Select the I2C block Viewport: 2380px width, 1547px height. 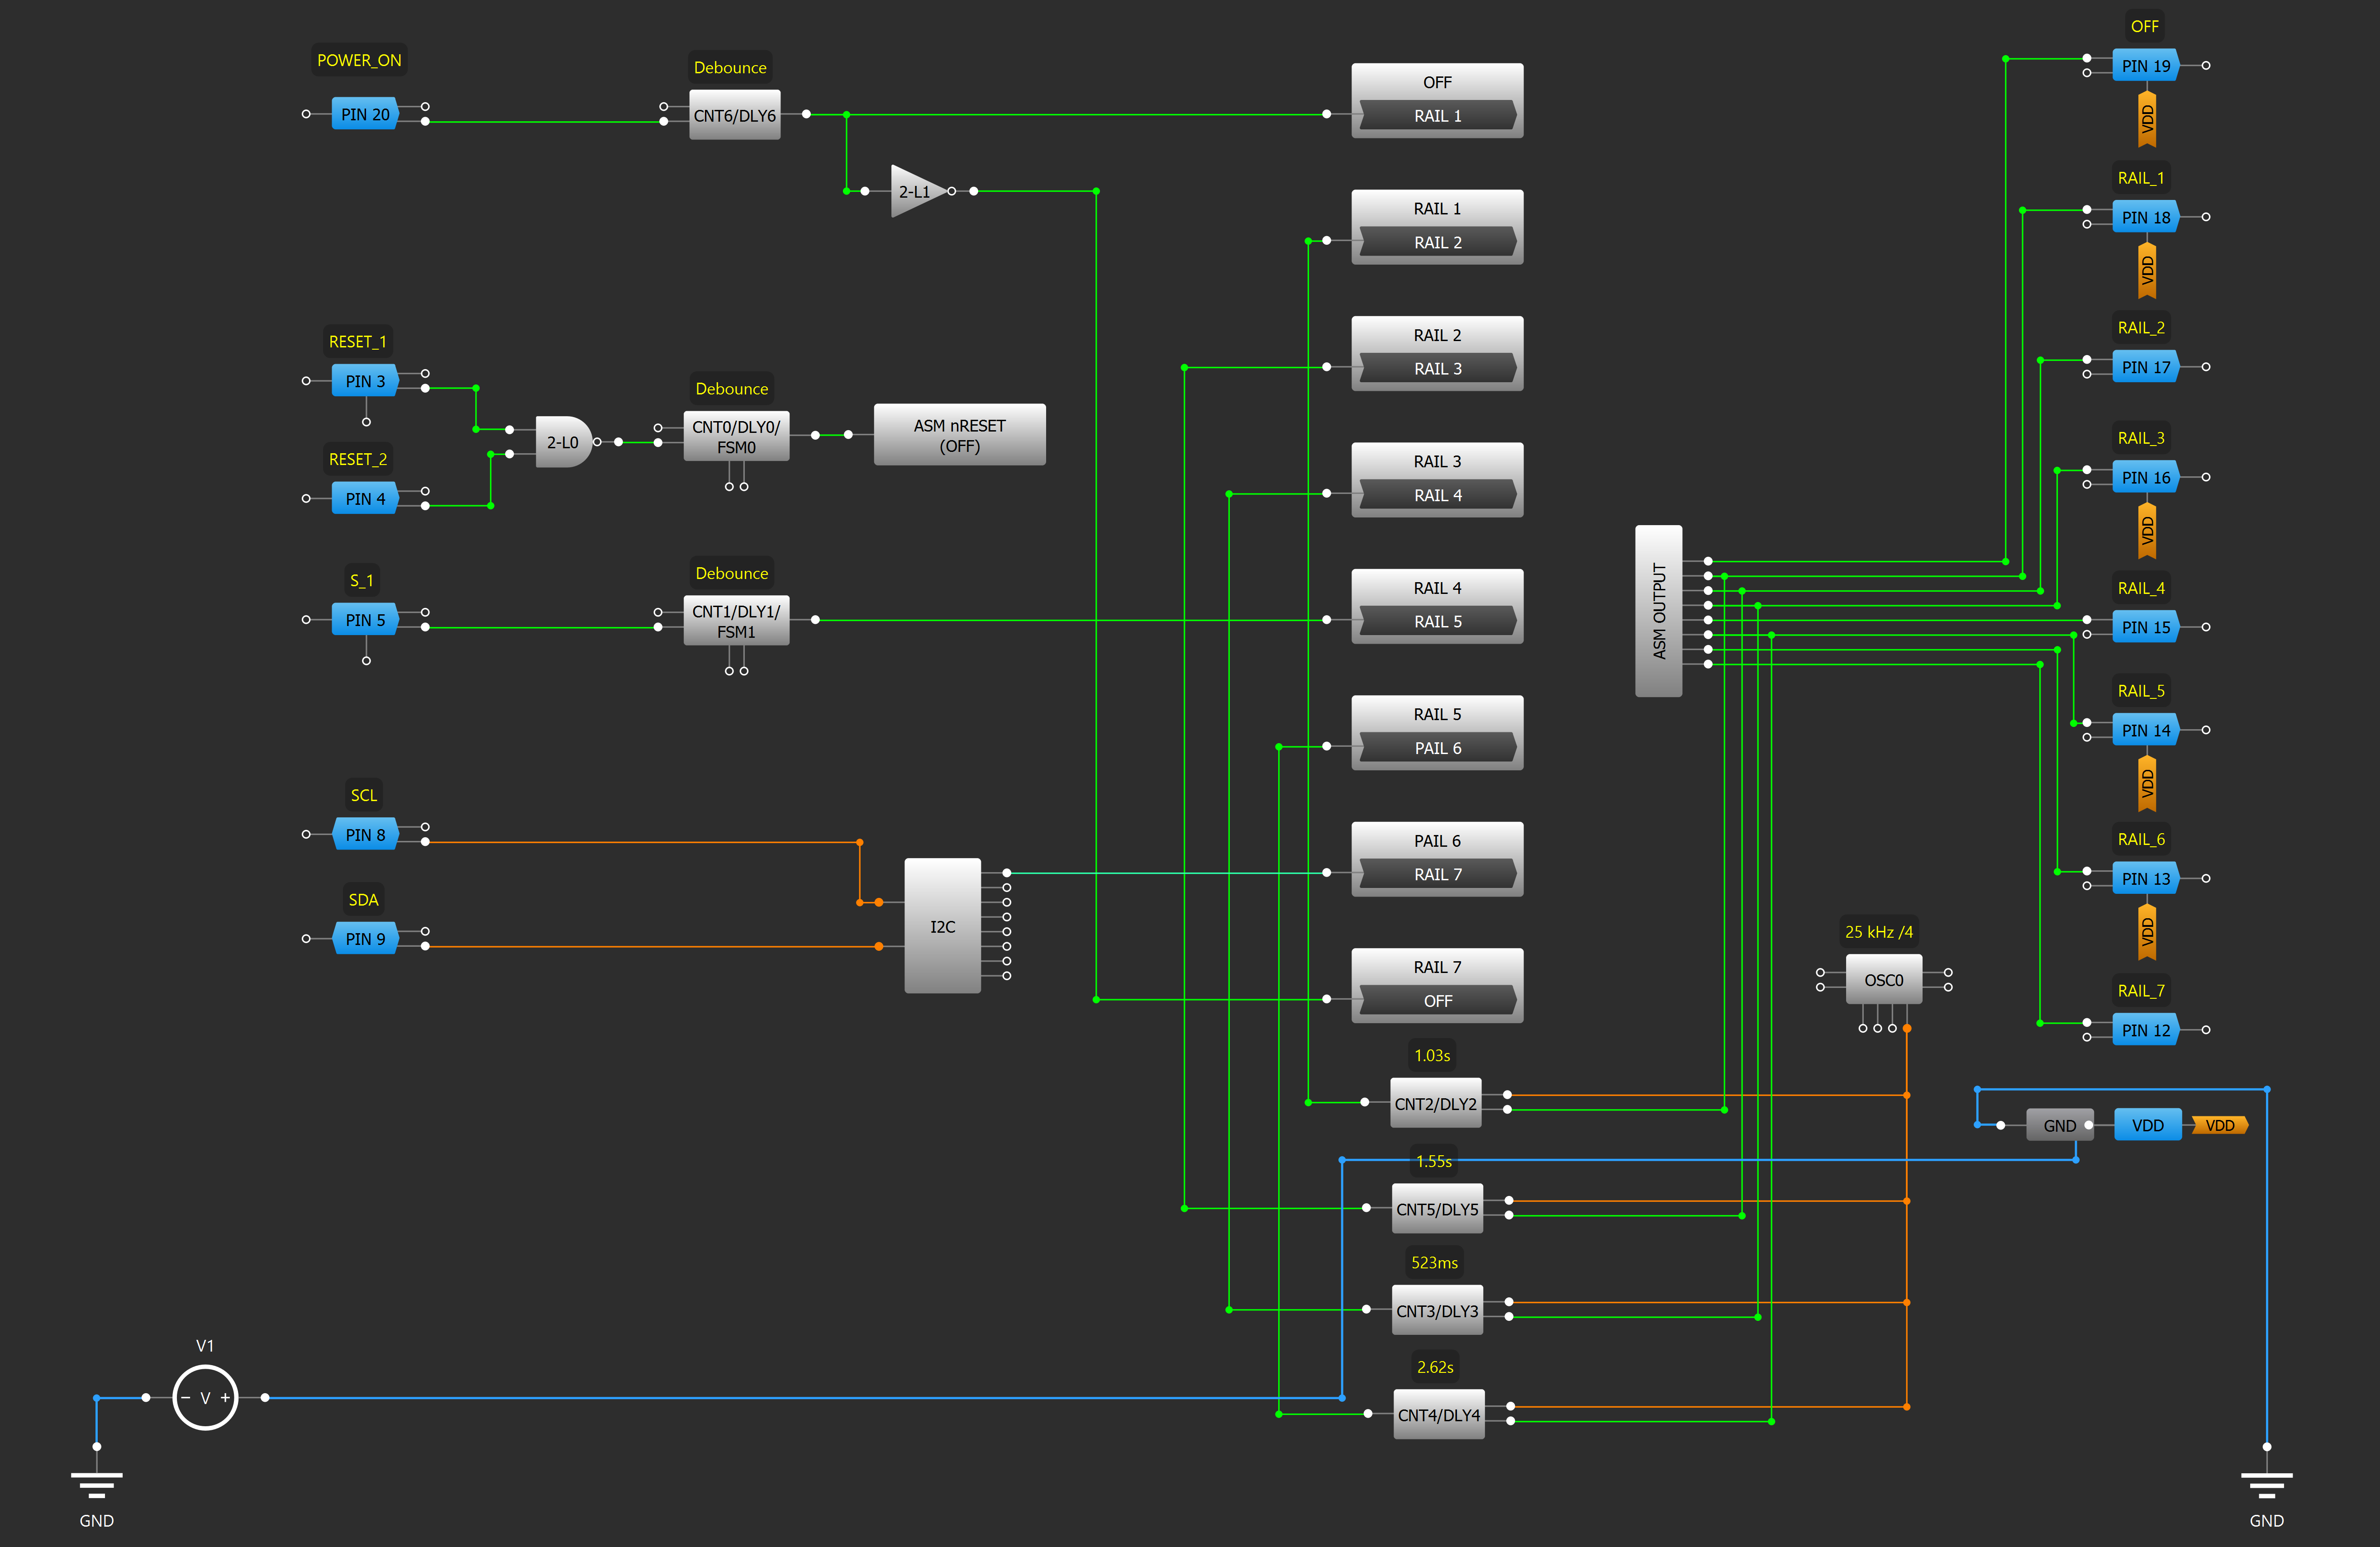coord(942,926)
